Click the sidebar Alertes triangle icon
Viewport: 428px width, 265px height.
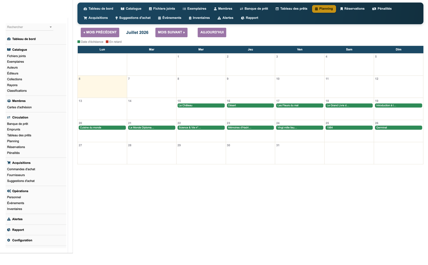[9, 219]
